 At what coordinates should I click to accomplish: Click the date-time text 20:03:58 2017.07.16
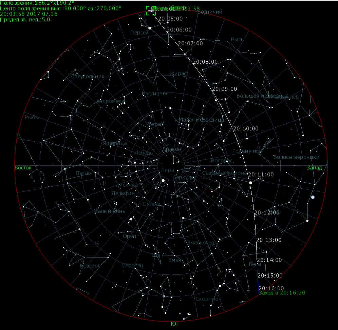click(29, 14)
